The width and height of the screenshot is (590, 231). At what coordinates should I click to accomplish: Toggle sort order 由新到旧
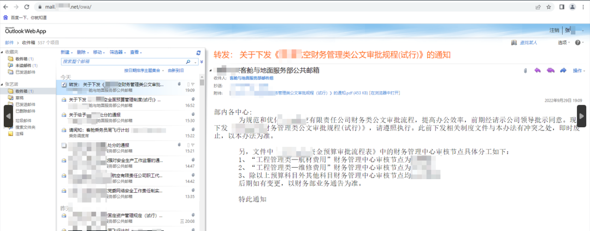point(176,70)
